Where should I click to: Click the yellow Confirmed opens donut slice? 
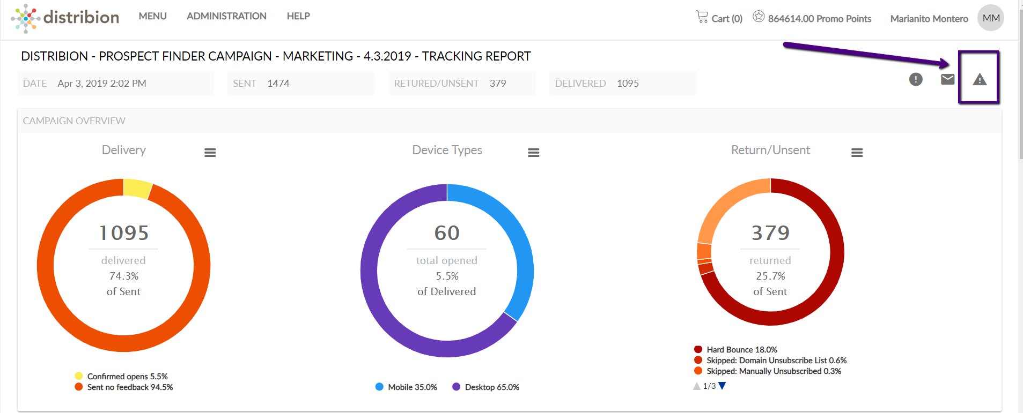137,189
